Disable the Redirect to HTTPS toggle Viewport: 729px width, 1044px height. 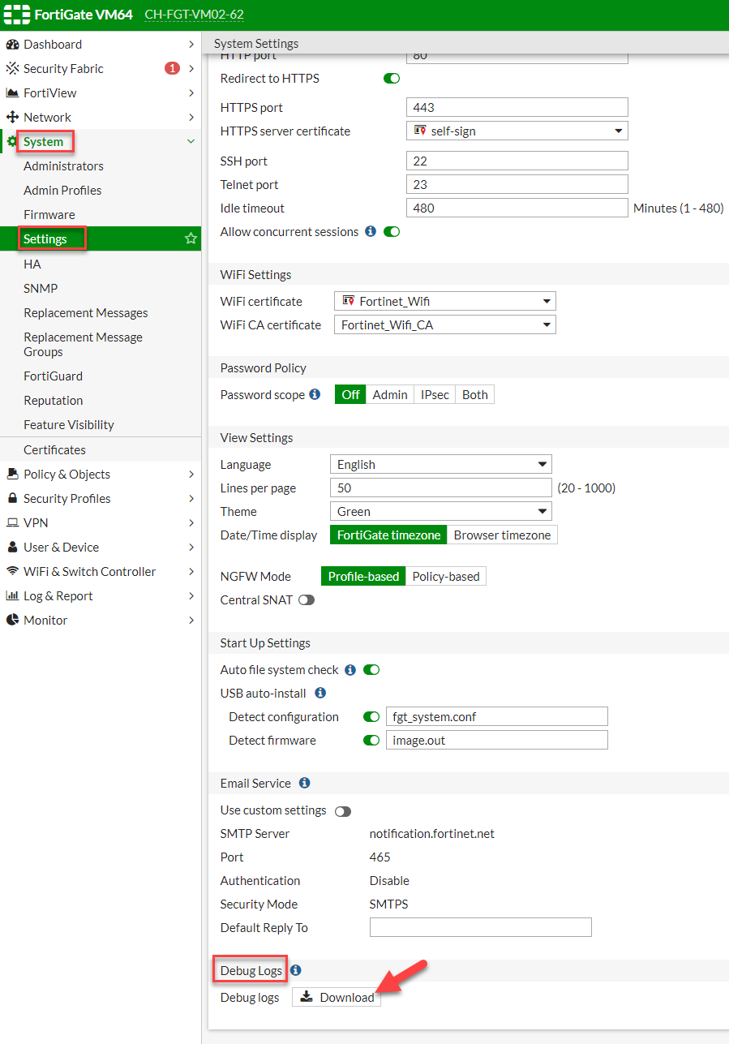(392, 79)
